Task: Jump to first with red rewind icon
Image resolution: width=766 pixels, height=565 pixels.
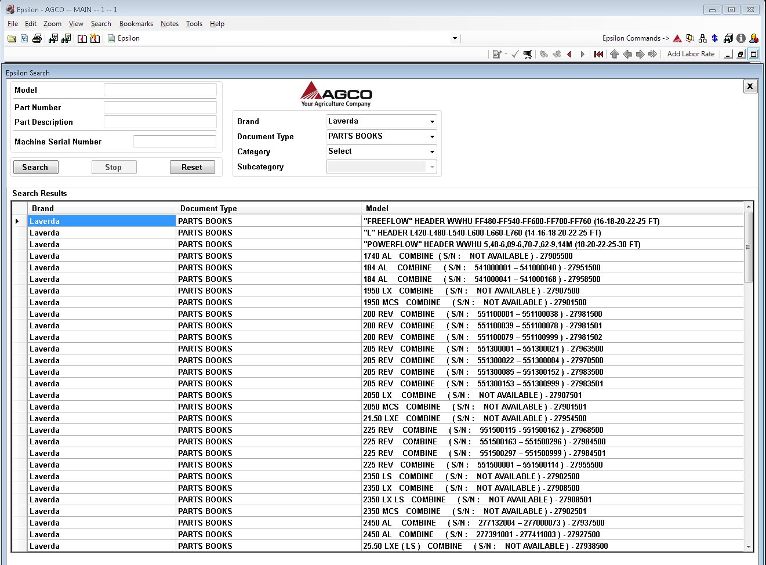Action: [x=599, y=54]
